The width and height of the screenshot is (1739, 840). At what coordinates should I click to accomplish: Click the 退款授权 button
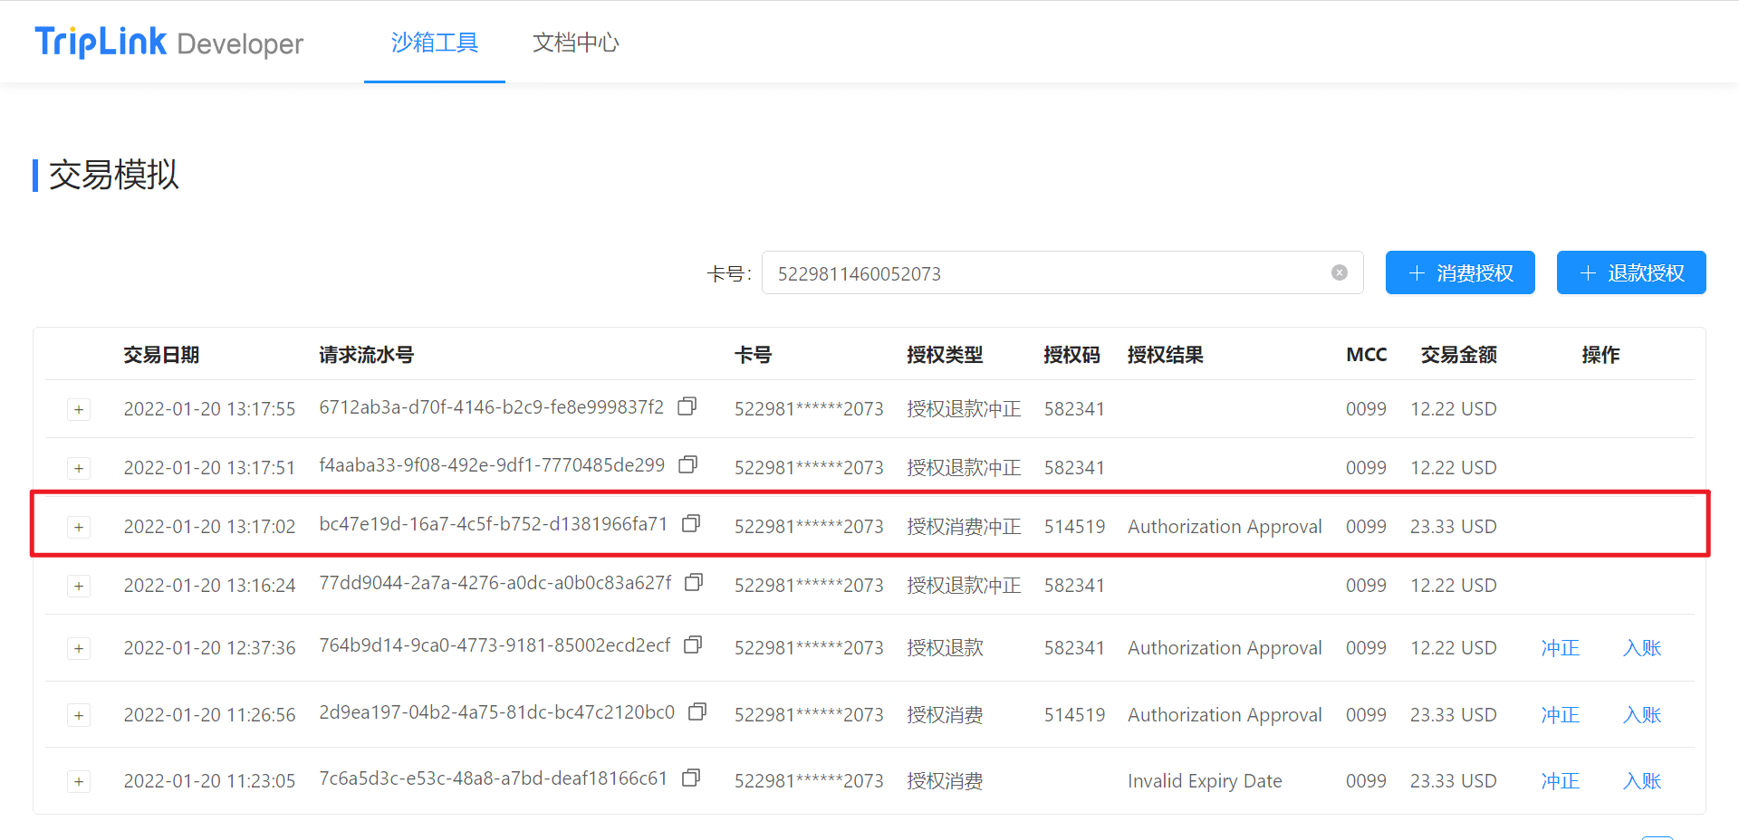[1630, 273]
